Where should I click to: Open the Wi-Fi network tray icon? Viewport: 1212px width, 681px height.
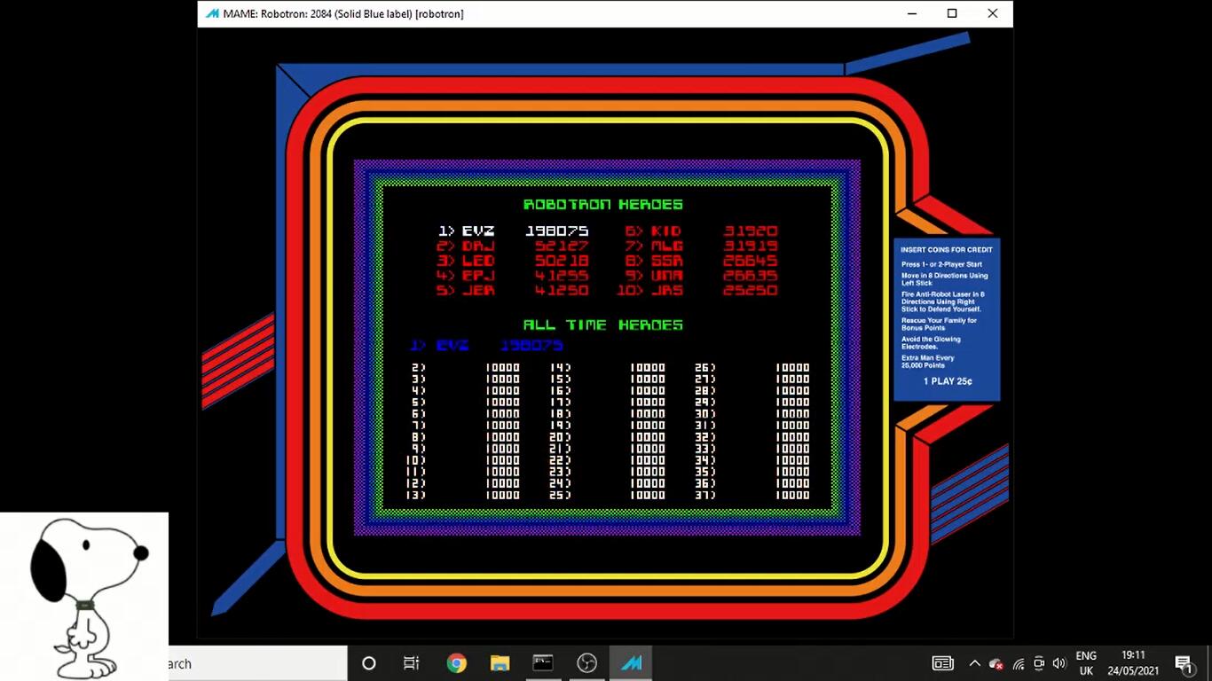coord(1018,663)
